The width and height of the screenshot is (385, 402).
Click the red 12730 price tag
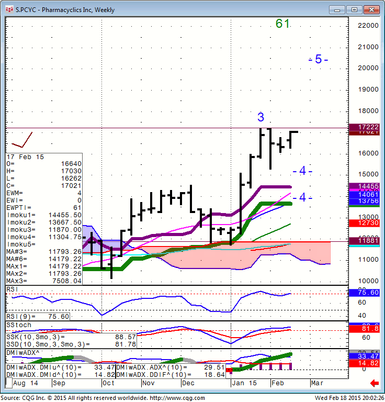[364, 223]
